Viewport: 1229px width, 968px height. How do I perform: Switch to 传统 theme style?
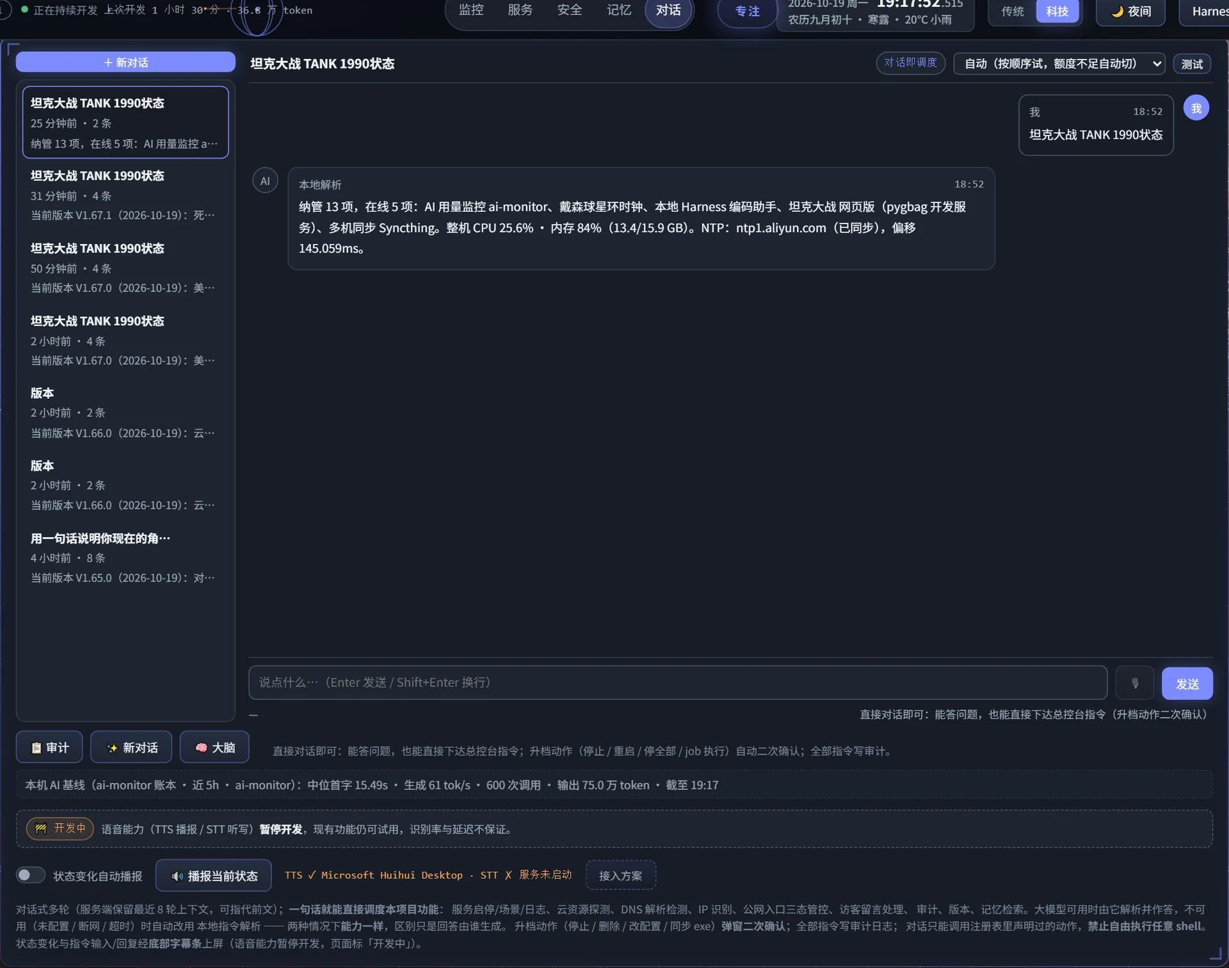1013,11
